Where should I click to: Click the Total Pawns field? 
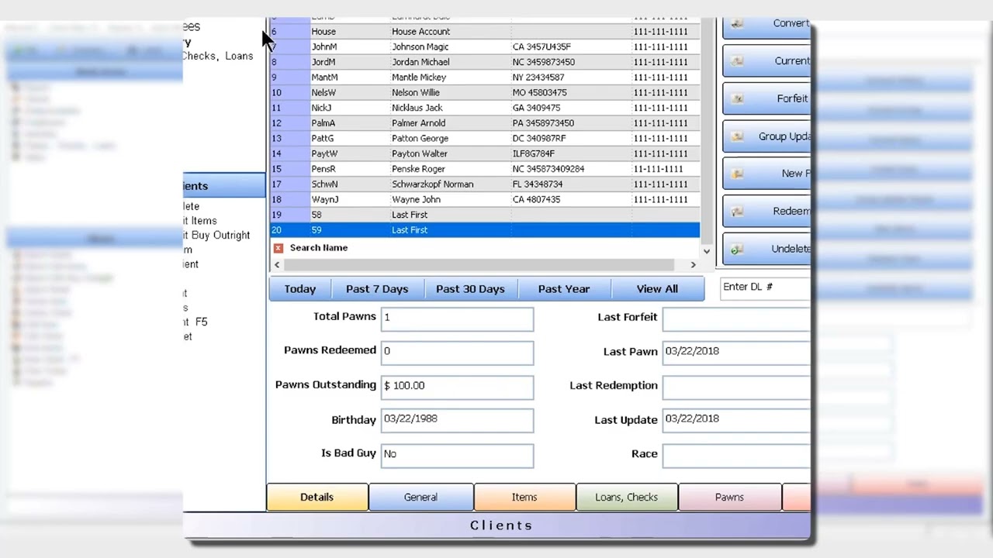click(x=457, y=319)
